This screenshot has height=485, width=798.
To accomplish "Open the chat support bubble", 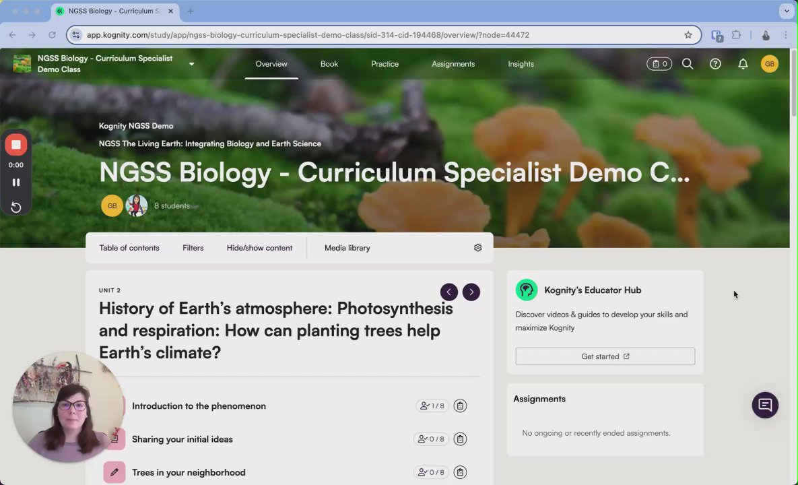I will click(765, 405).
